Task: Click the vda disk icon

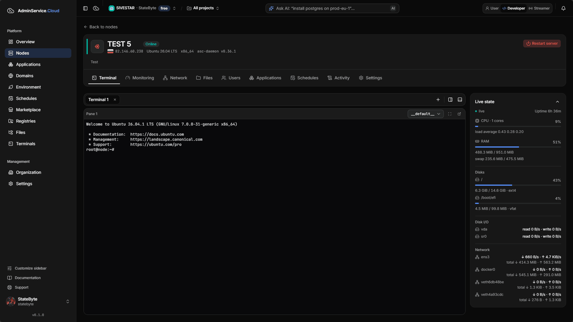Action: [477, 229]
